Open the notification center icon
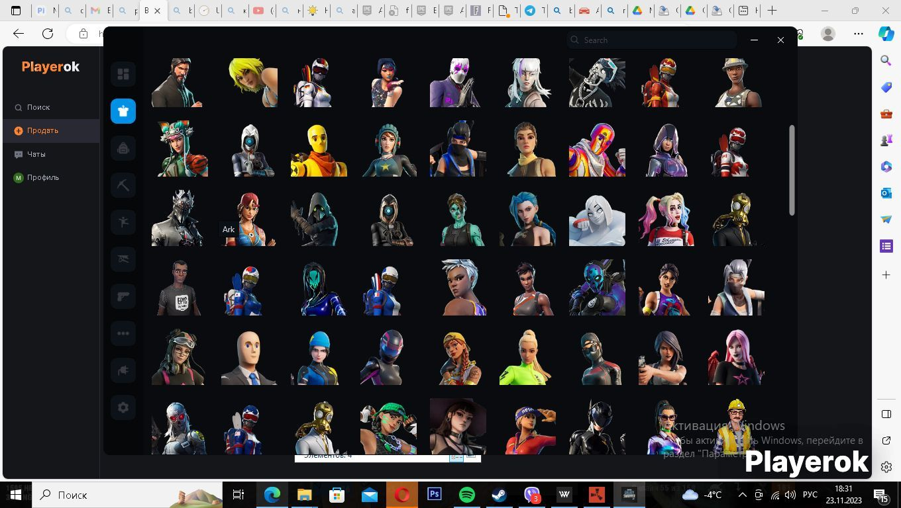The width and height of the screenshot is (901, 508). (x=881, y=495)
